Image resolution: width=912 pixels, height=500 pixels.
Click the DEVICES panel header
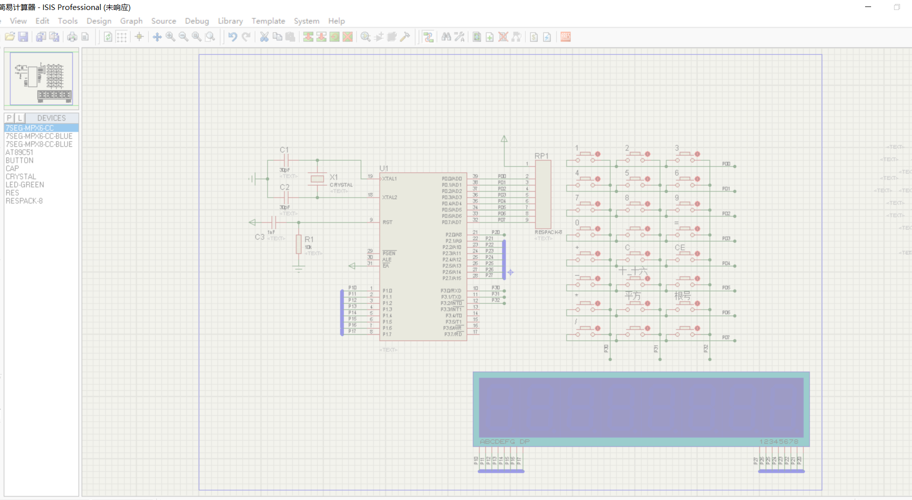pos(52,118)
